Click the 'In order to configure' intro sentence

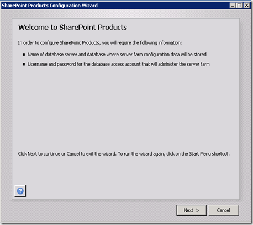(x=100, y=43)
